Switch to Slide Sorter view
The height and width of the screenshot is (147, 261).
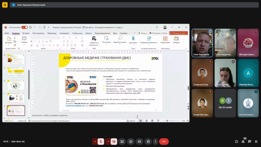point(146,121)
